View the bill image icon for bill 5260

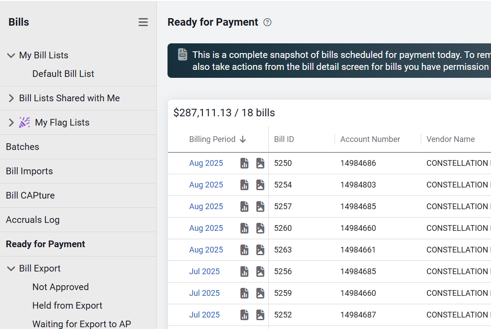(260, 228)
